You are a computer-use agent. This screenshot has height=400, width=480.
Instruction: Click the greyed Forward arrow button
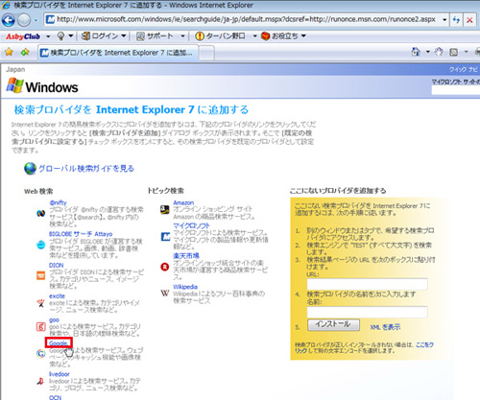(24, 20)
